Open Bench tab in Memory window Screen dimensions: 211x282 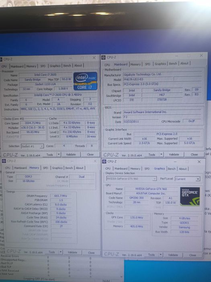(69, 168)
